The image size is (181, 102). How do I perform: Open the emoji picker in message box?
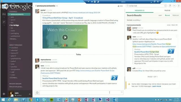(x=122, y=92)
